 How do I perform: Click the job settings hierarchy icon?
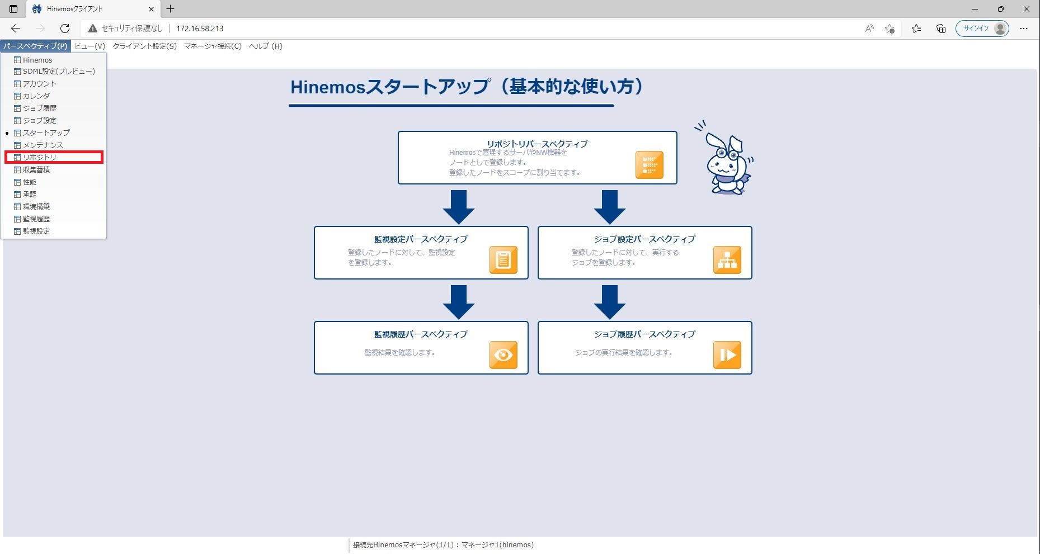(727, 260)
